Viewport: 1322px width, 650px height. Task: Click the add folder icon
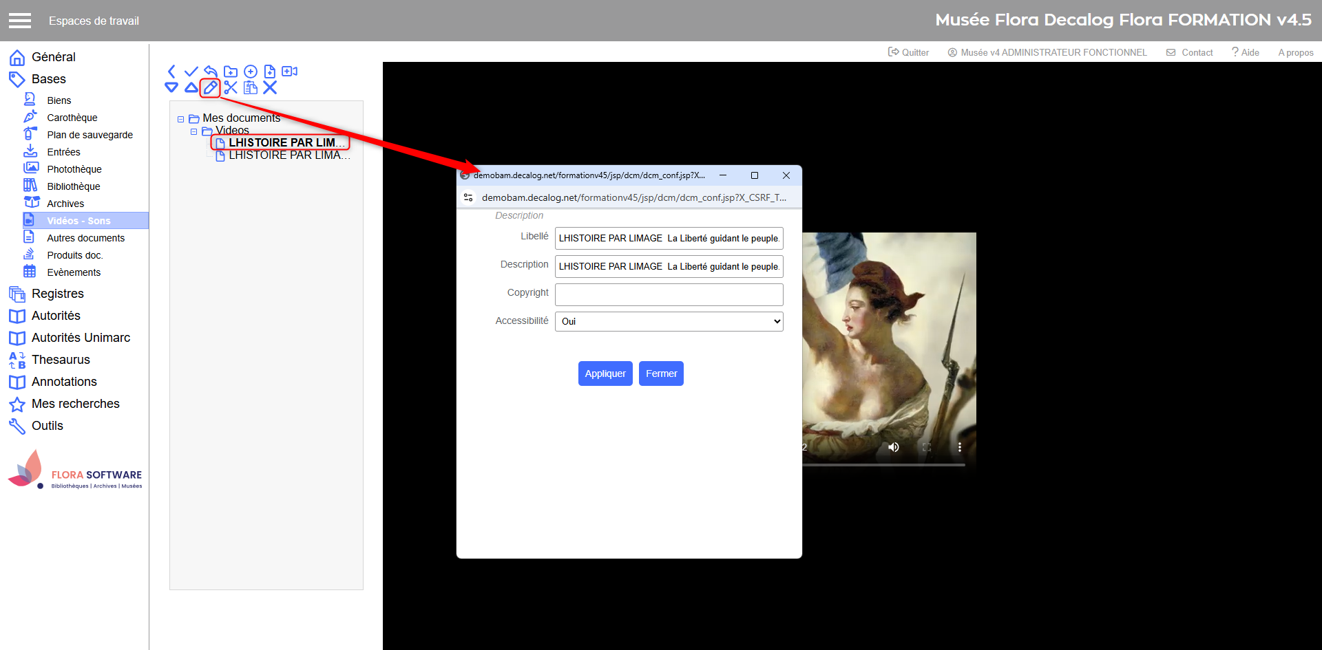pos(231,72)
